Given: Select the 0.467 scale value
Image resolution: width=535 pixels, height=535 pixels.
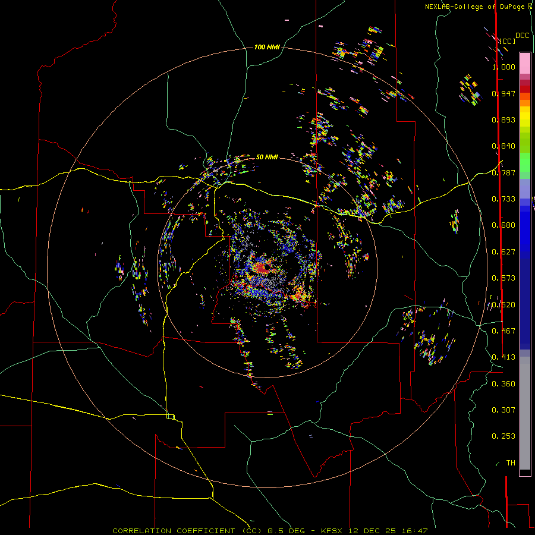Looking at the screenshot, I should (503, 331).
